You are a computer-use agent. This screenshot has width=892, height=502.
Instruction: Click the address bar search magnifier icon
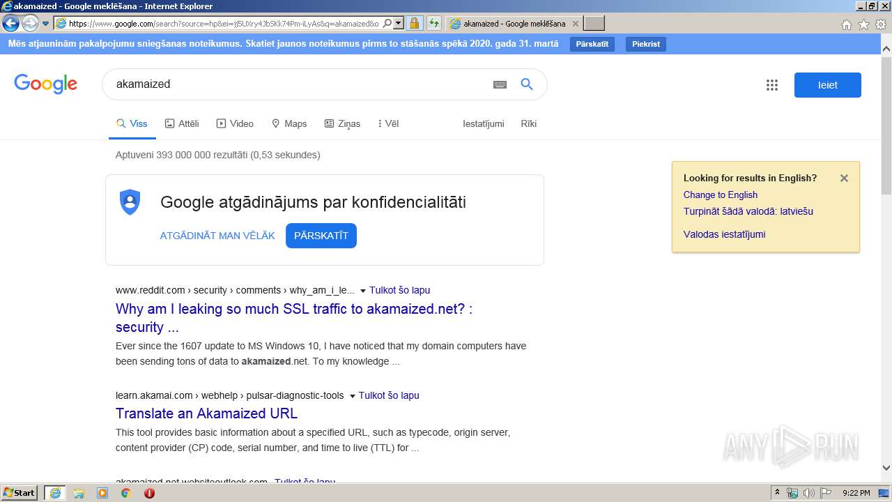[387, 24]
